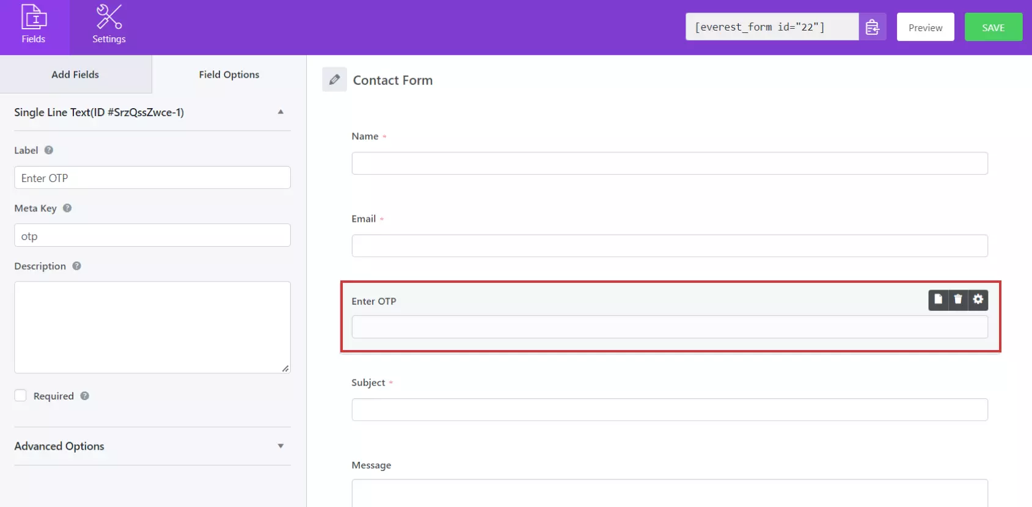Edit the Contact Form title with the pencil icon
1032x507 pixels.
[334, 79]
